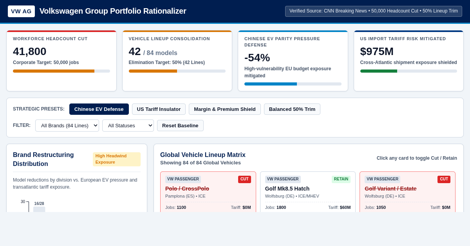Click 'Showing 84 of 84 Global Vehicles' text
This screenshot has height=246, width=470.
201,163
